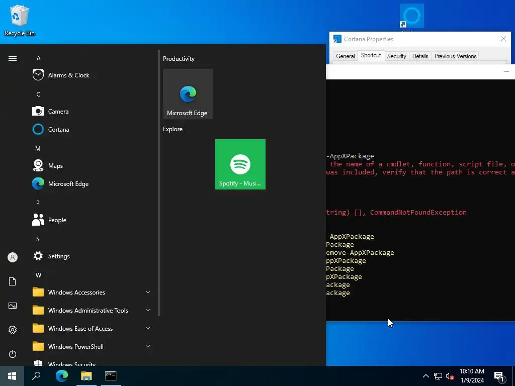Click the emove-AppXPackage console line
The height and width of the screenshot is (386, 515).
(x=360, y=252)
